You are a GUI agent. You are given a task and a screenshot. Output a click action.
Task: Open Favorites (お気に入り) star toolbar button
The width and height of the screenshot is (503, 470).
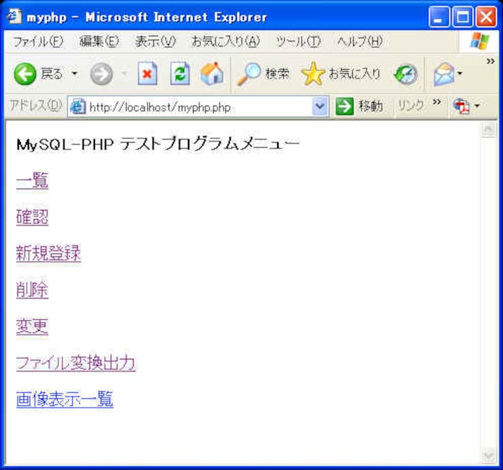[x=341, y=74]
